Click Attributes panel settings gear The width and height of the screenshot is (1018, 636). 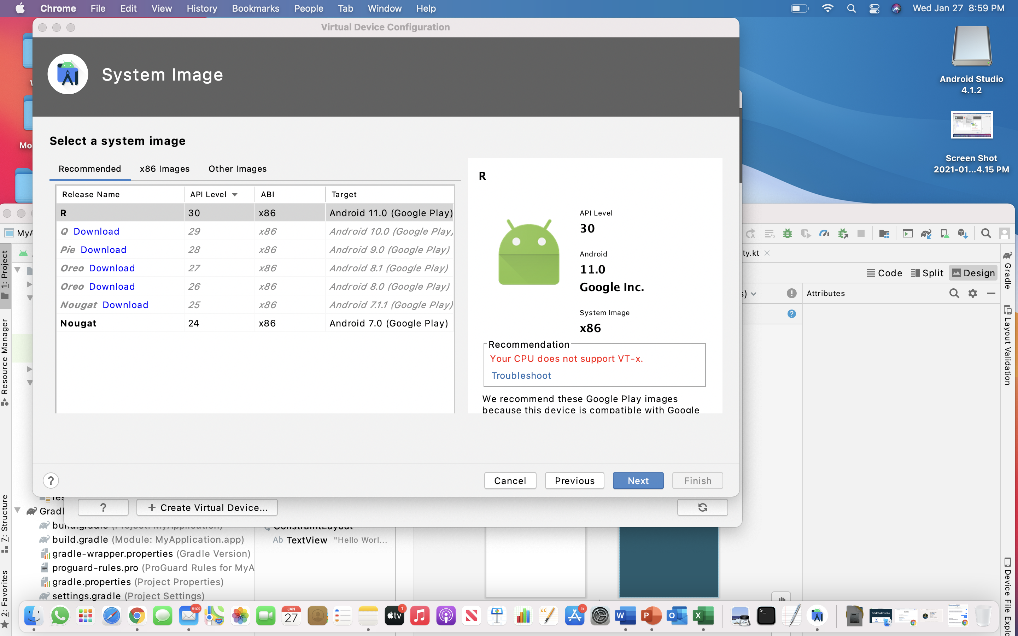(x=972, y=293)
